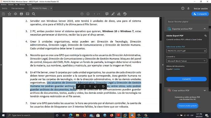Remove the selected PROYECTO...ESCYT.pdf file
The image size is (211, 118).
(x=205, y=51)
